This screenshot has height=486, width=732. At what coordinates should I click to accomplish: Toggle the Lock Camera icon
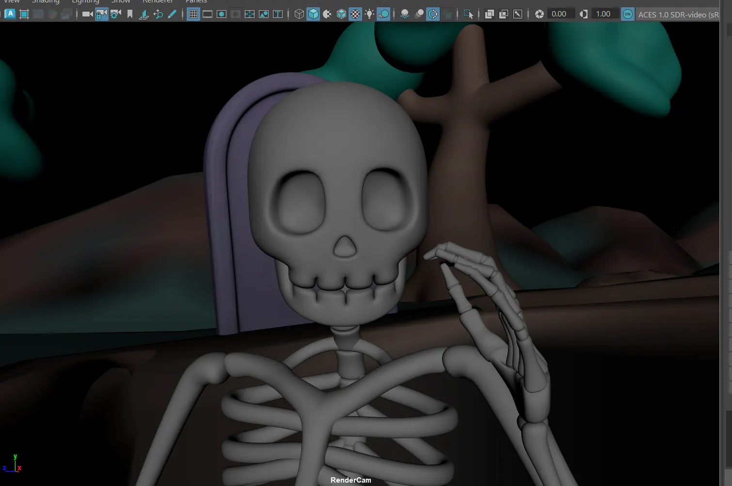click(102, 14)
